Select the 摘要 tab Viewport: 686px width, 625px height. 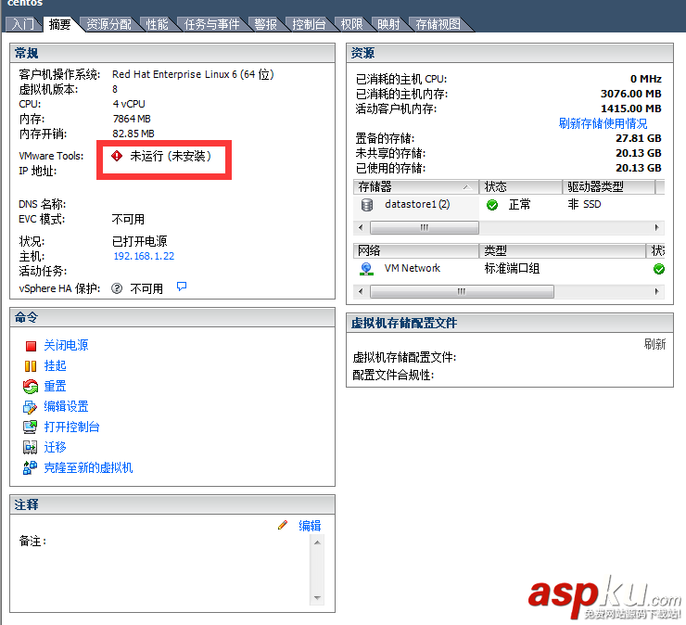click(60, 24)
